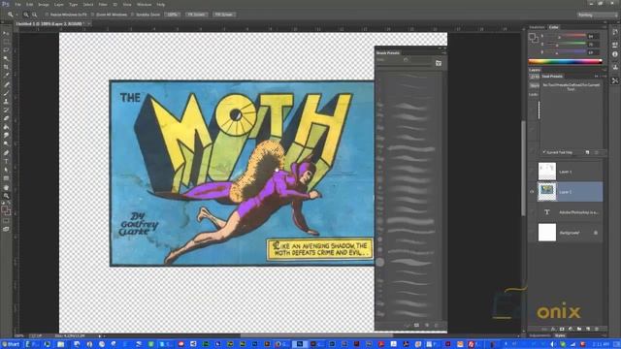Select the History Brush tool

(6, 110)
